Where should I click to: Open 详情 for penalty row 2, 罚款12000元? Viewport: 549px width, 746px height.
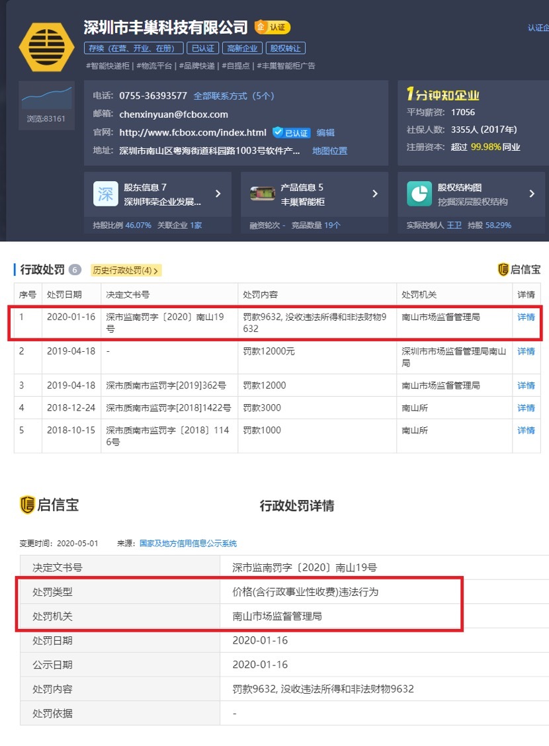coord(526,351)
